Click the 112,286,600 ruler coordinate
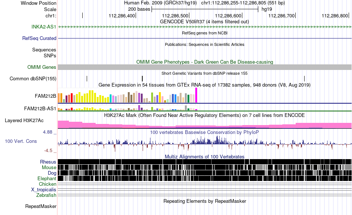 click(228, 16)
